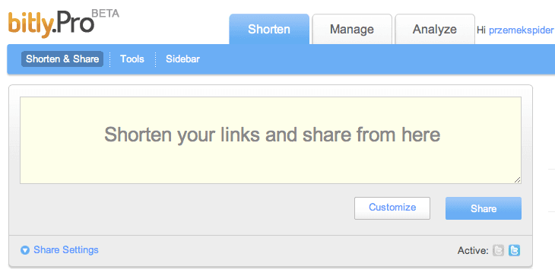
Task: Switch to the Analyze tab
Action: pyautogui.click(x=435, y=29)
